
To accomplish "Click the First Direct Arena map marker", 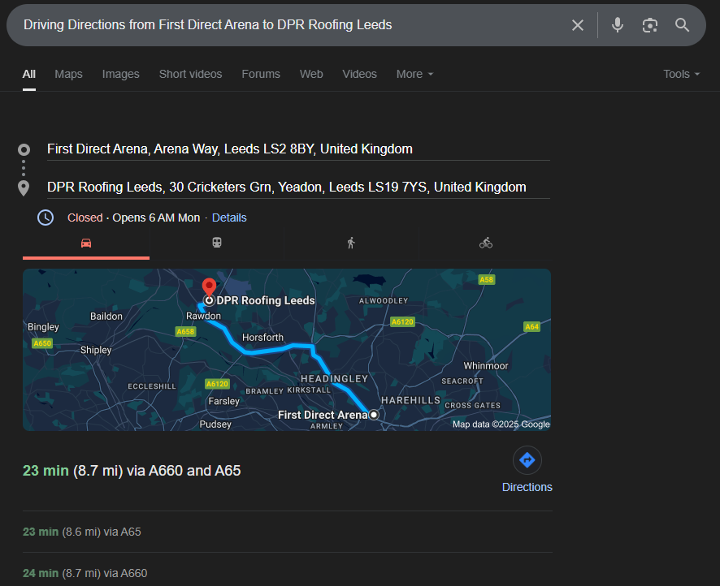I will click(374, 415).
